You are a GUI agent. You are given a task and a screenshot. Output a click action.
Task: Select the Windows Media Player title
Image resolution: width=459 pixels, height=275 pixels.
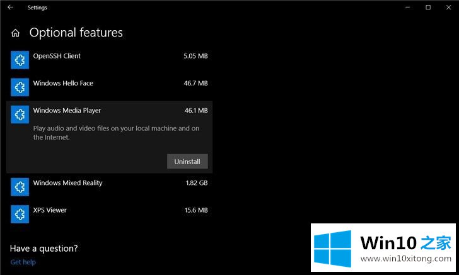(x=67, y=111)
